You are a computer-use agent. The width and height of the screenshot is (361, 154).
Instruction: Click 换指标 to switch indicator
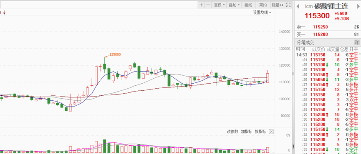point(260,132)
